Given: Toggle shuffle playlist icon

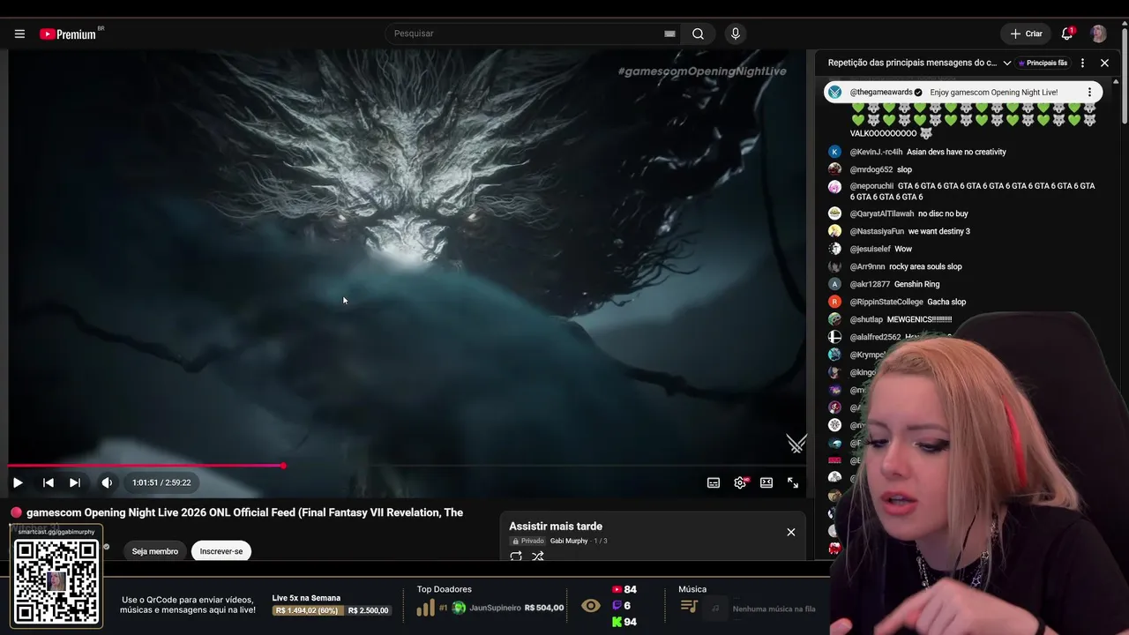Looking at the screenshot, I should [x=538, y=557].
